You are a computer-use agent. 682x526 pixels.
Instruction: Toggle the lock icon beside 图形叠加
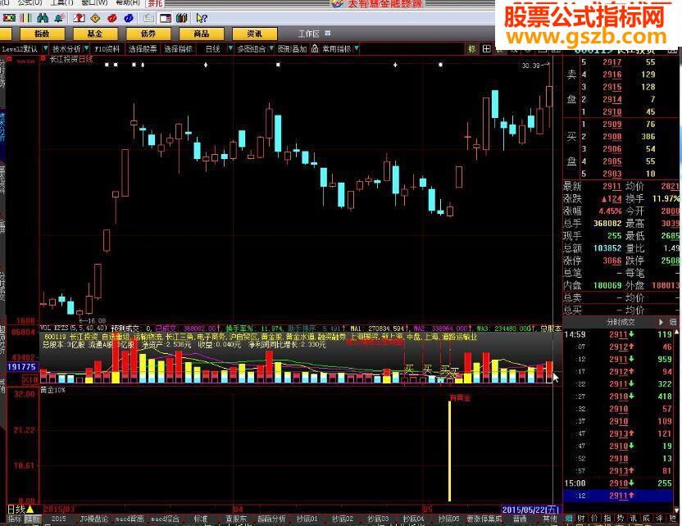coord(315,48)
